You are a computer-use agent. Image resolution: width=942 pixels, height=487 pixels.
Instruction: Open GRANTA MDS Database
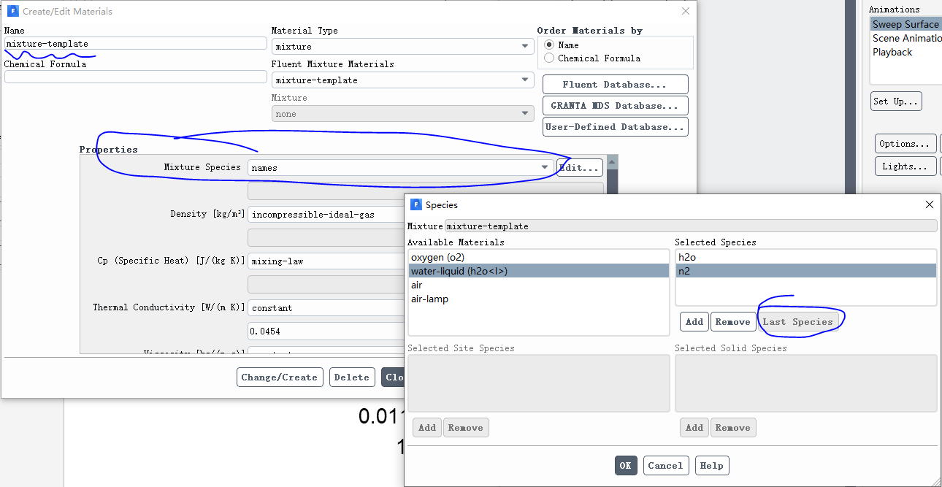[x=615, y=106]
